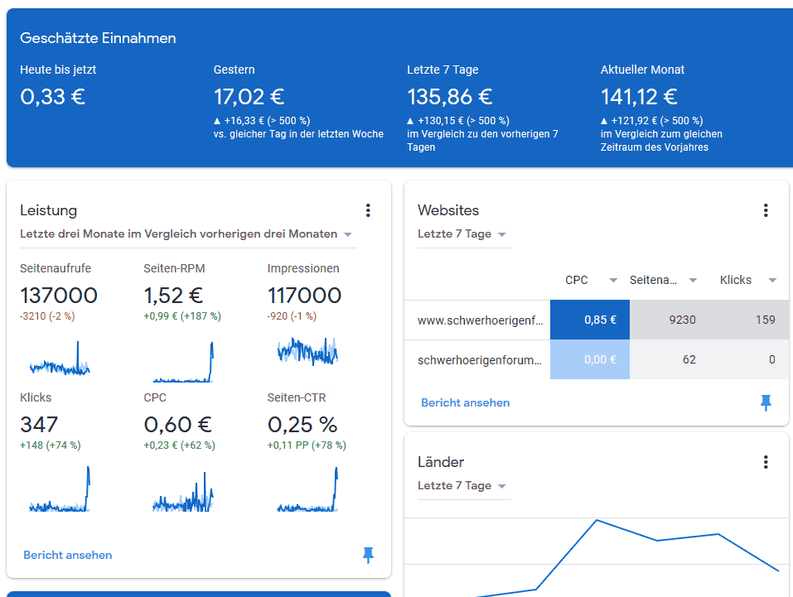Click the 0,85 € CPC cell

click(590, 320)
